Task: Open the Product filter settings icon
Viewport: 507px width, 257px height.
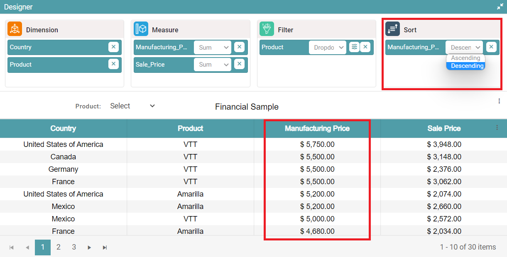Action: (x=354, y=47)
